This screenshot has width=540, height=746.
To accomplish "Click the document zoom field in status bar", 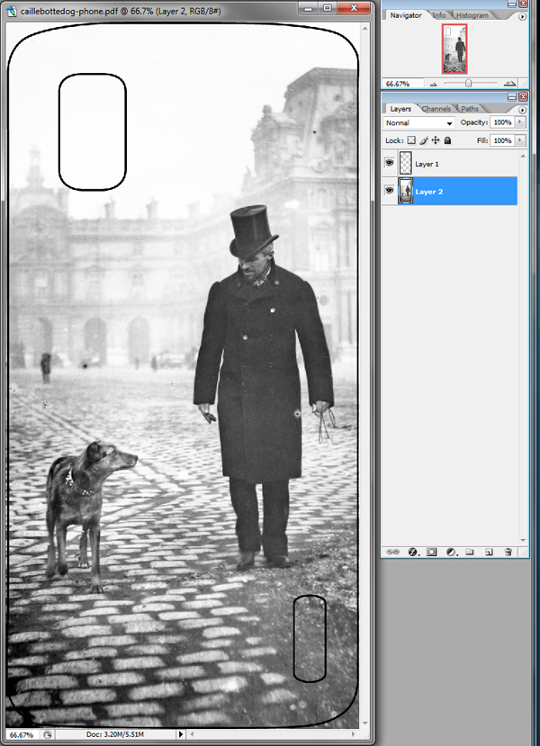I will [22, 734].
